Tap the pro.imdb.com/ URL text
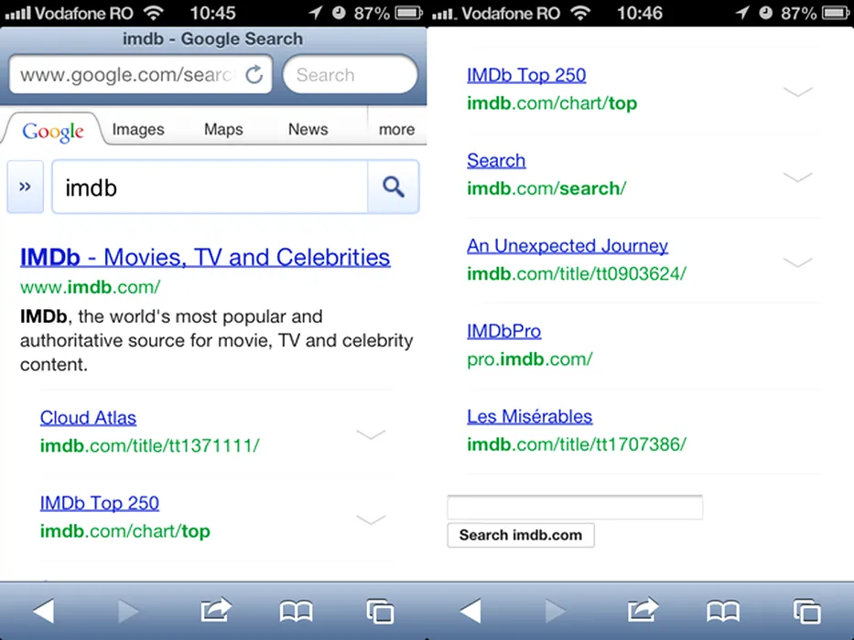 pos(530,359)
